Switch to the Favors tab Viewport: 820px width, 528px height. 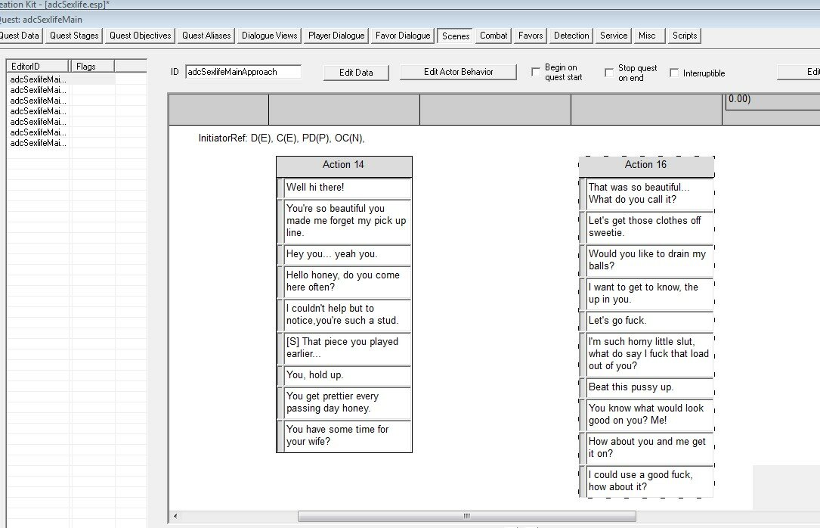(x=531, y=36)
